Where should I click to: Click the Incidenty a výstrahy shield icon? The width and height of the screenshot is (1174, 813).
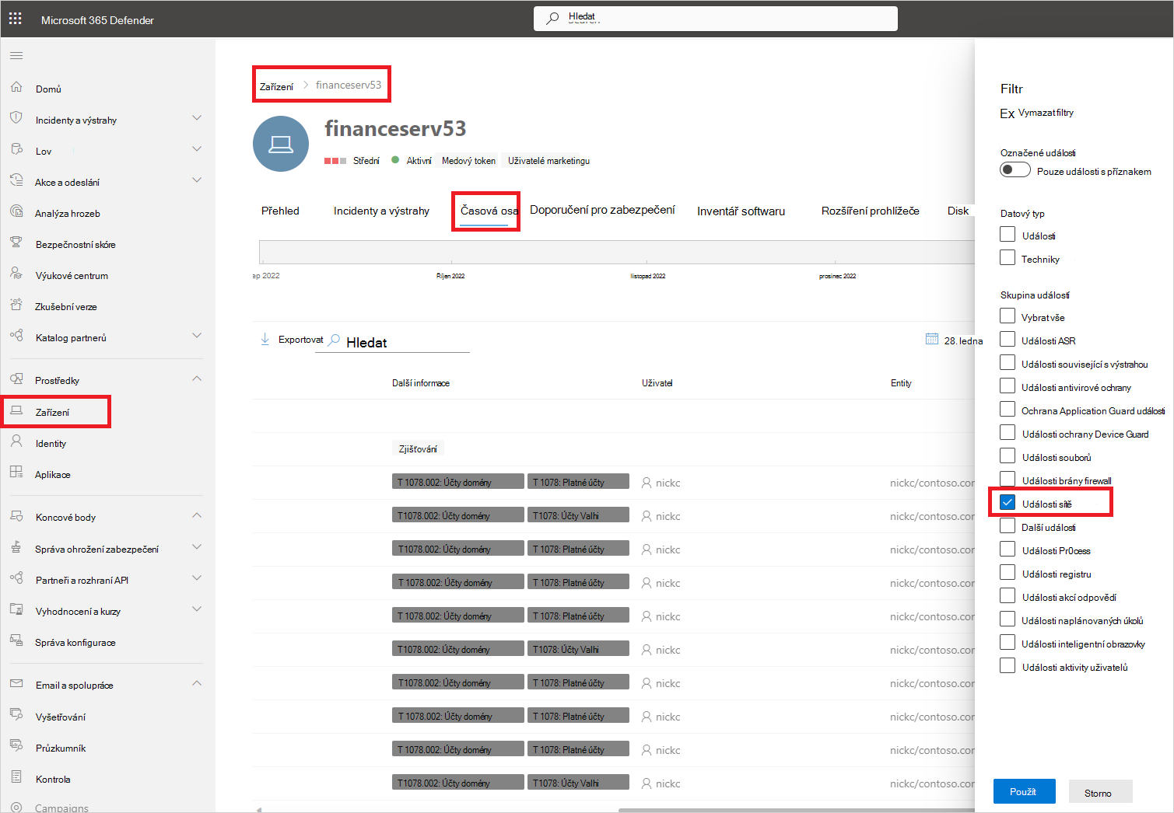(x=16, y=118)
